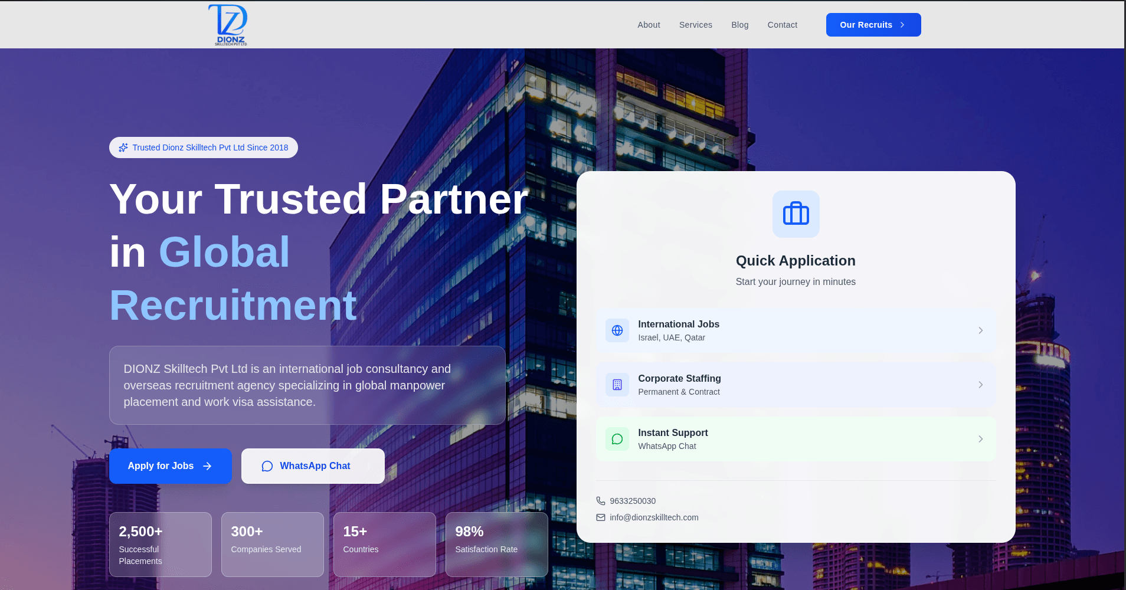Click the 300+ Companies Served card

[273, 545]
